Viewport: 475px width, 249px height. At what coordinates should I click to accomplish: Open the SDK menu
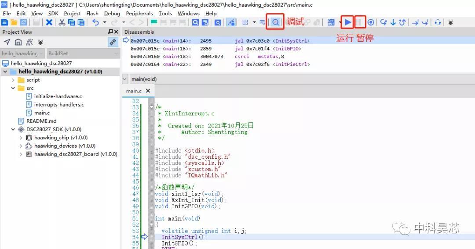[x=53, y=14]
